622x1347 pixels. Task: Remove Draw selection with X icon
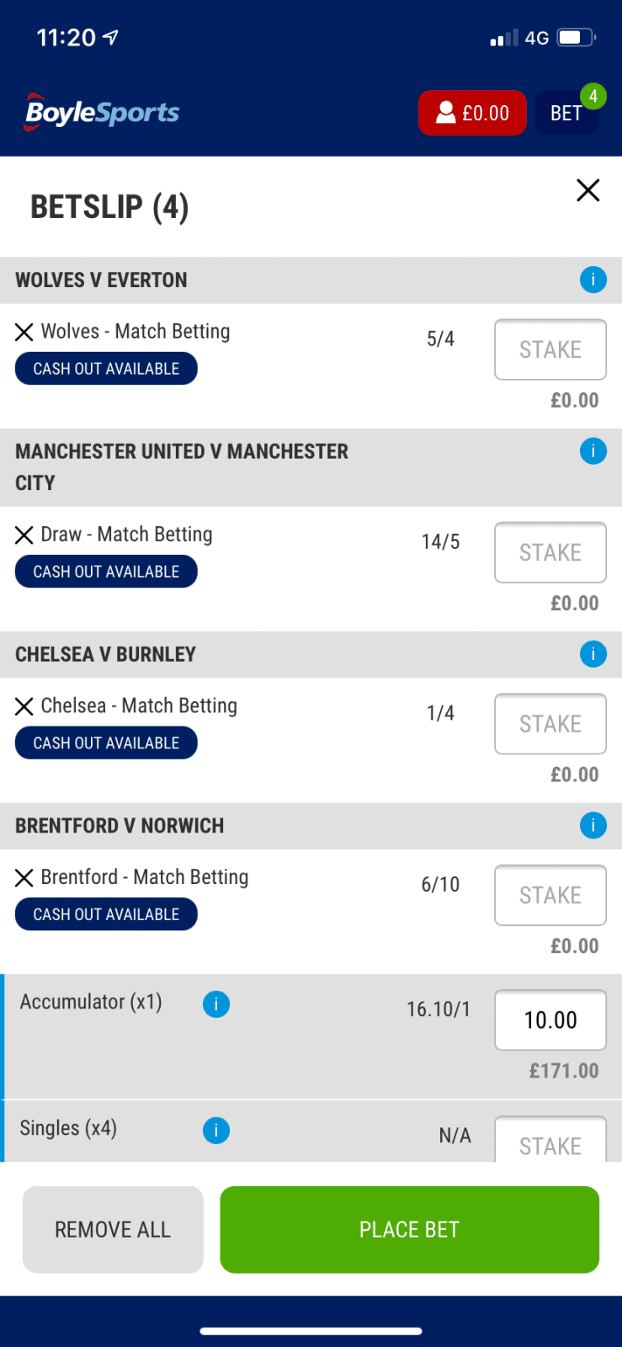[x=24, y=535]
